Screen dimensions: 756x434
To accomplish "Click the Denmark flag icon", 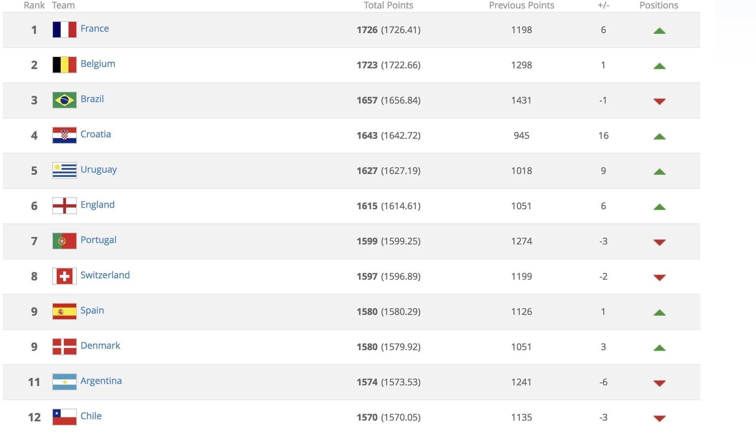I will [64, 346].
